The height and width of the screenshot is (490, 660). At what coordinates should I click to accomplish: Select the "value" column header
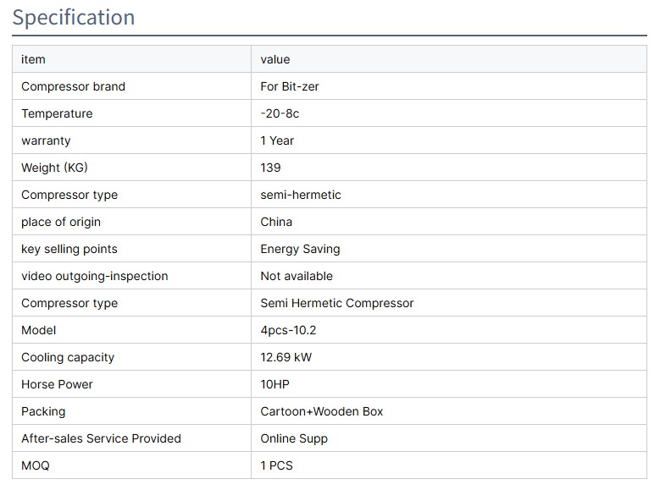click(x=275, y=59)
